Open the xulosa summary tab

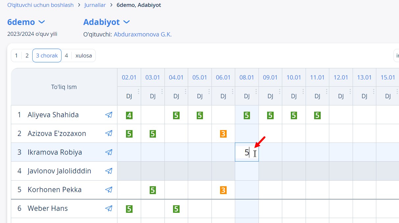coord(84,56)
